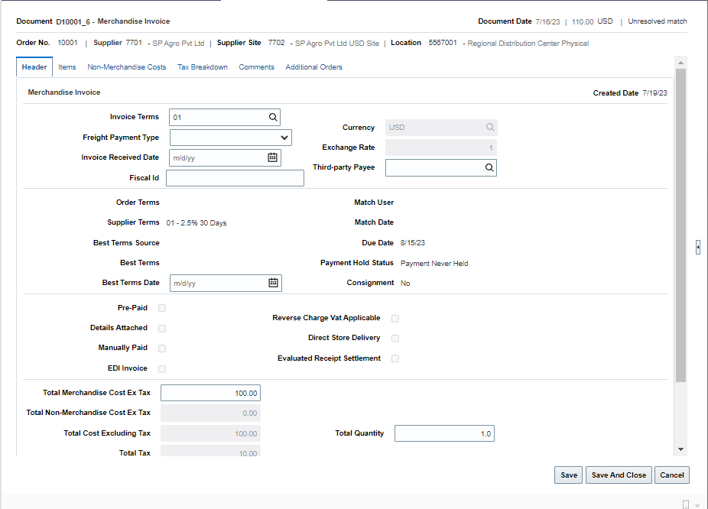Check the Direct Store Delivery option

pos(395,338)
